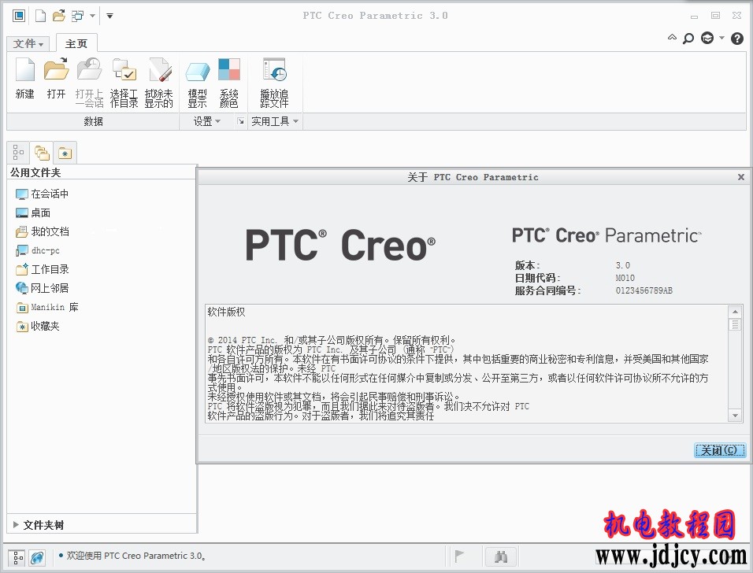Click the flag icon in the status bar

pyautogui.click(x=459, y=556)
